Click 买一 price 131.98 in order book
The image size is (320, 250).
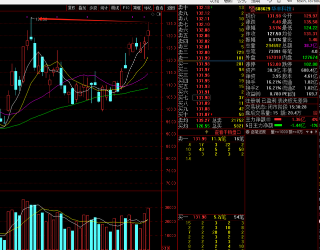pyautogui.click(x=203, y=64)
